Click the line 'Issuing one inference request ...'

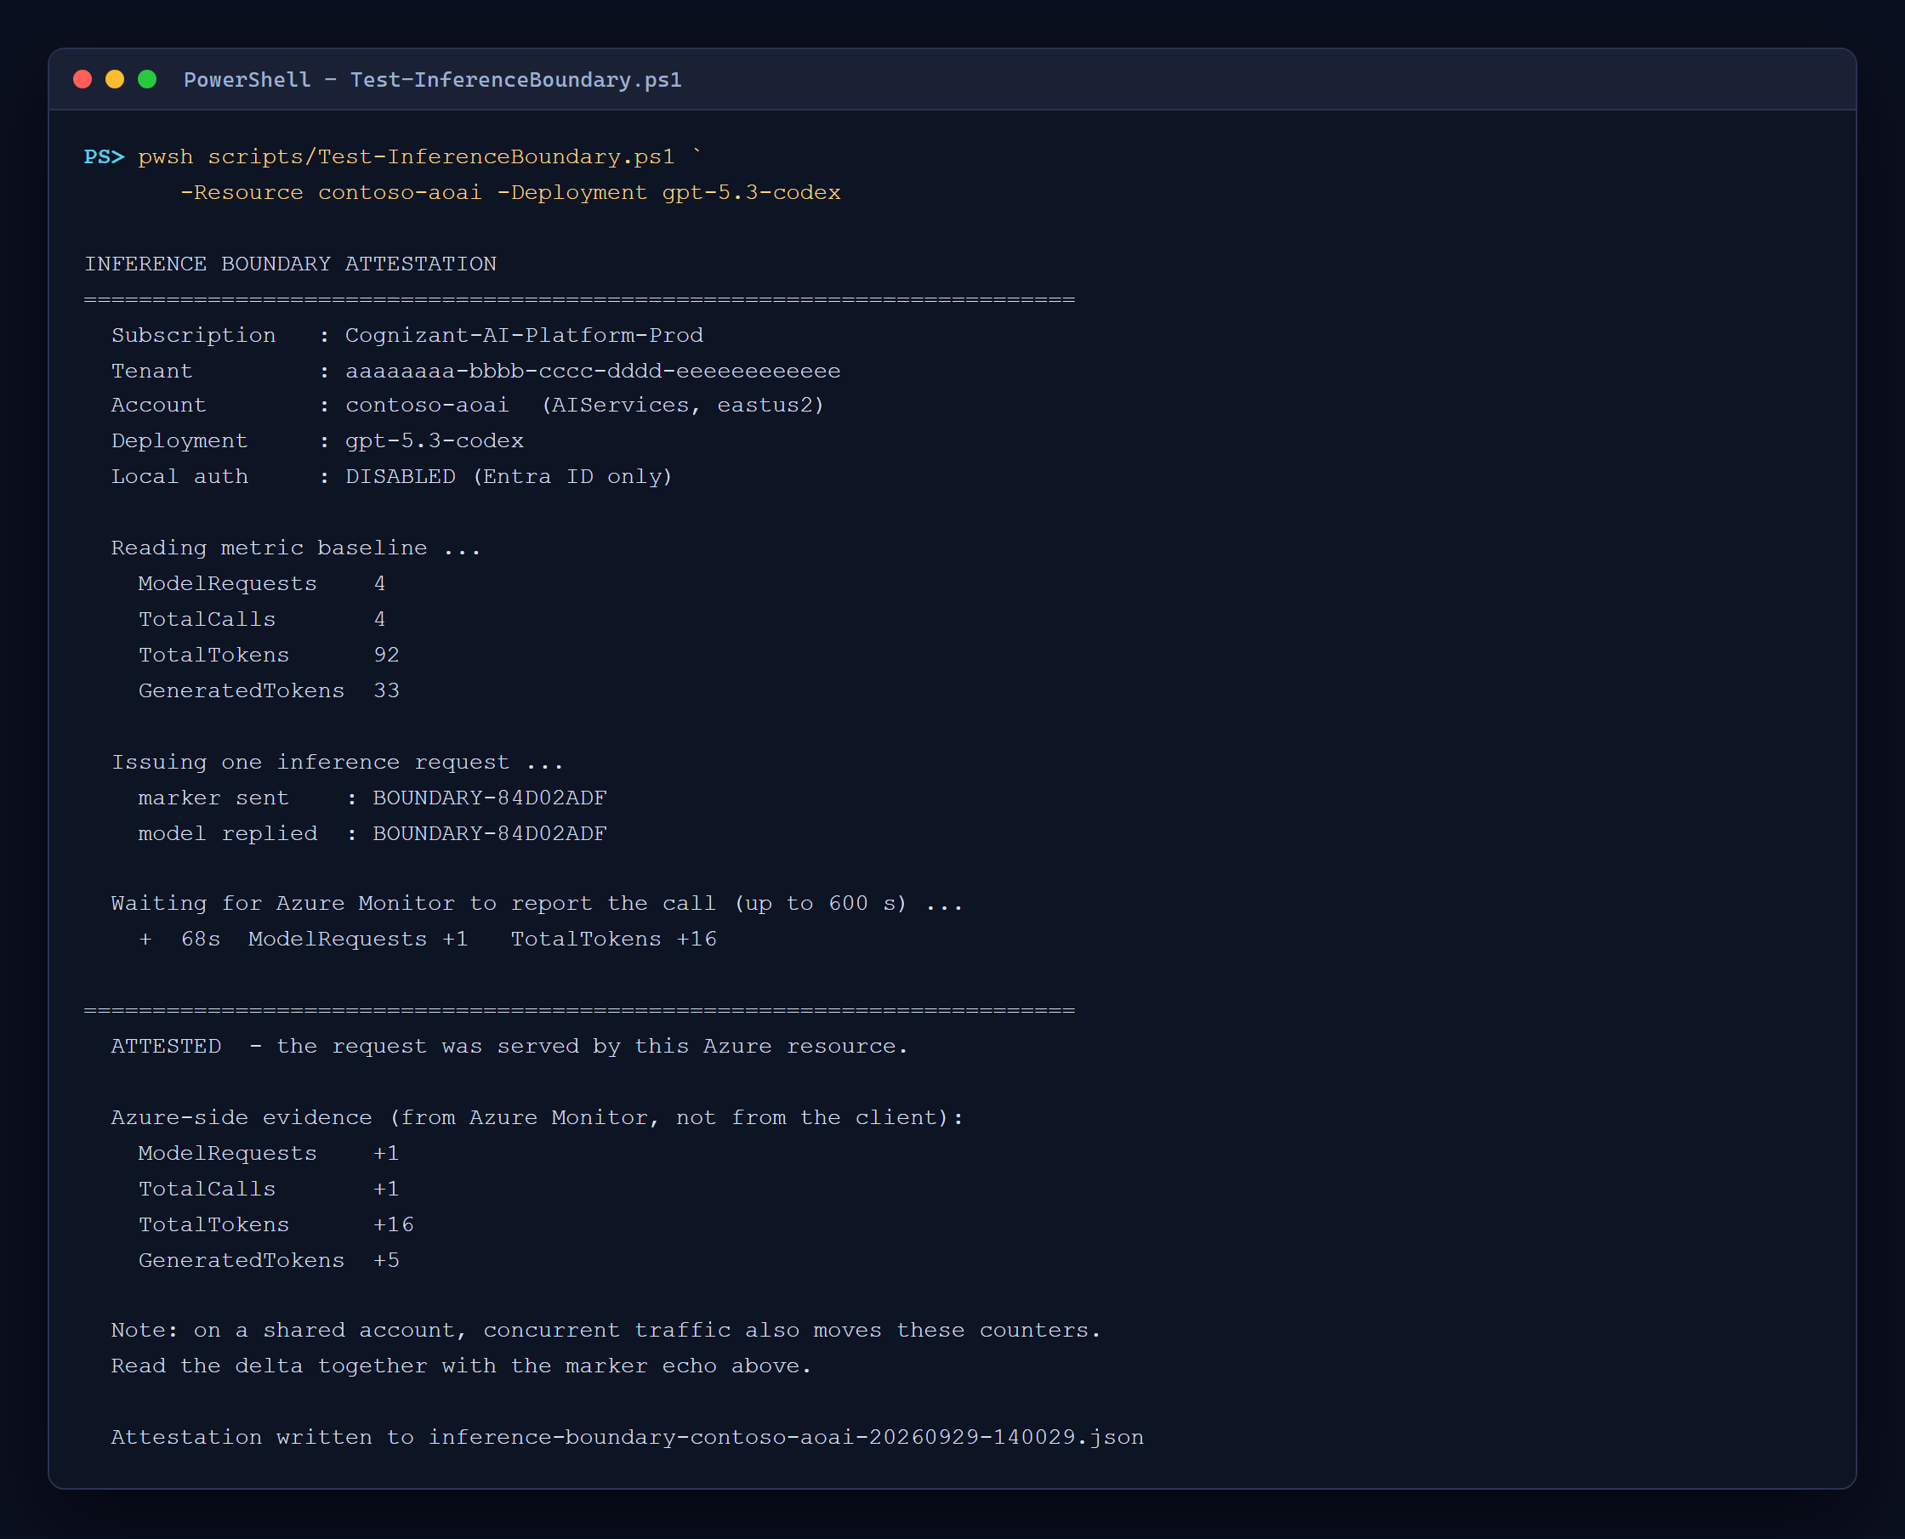pos(337,763)
